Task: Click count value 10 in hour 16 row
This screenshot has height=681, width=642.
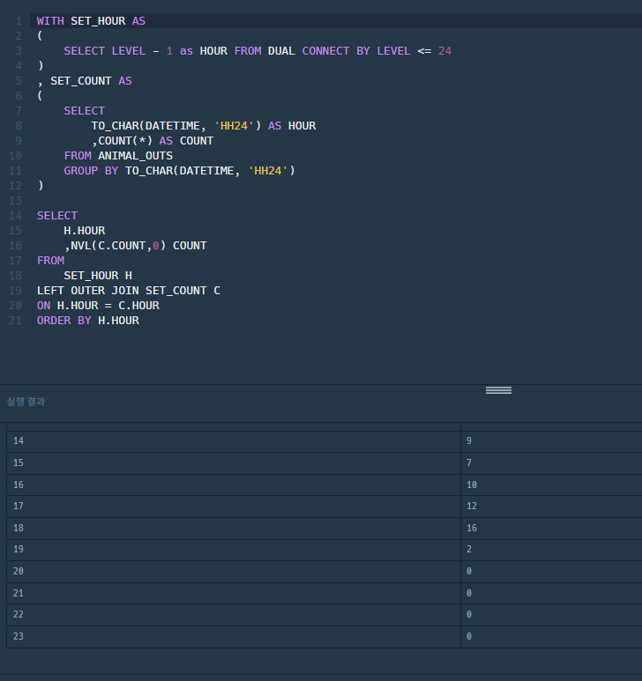Action: (472, 485)
